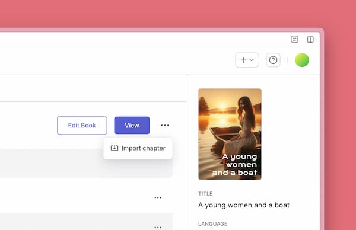Open the plus create dropdown
This screenshot has width=356, height=230.
247,60
